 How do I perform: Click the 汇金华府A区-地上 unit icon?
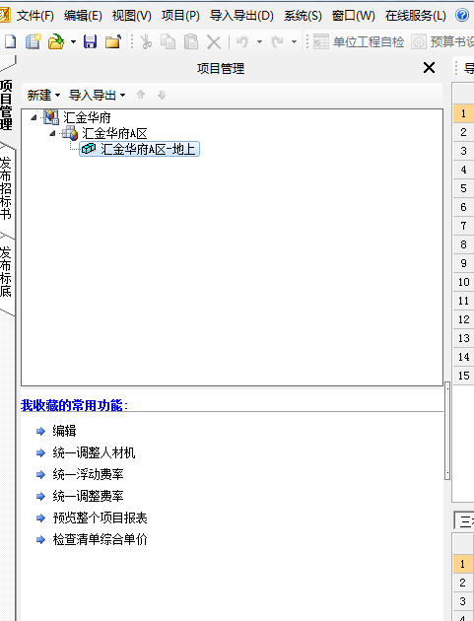tap(89, 149)
